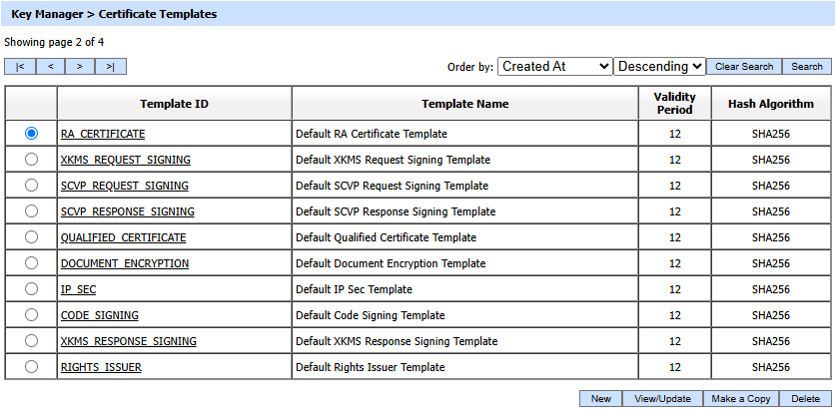Delete the selected template
The image size is (836, 411).
point(805,398)
